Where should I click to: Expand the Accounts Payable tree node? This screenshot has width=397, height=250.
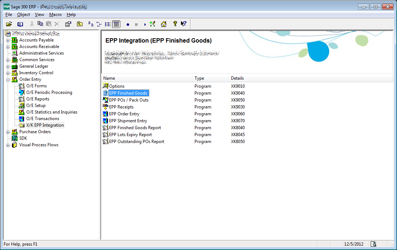tap(8, 40)
